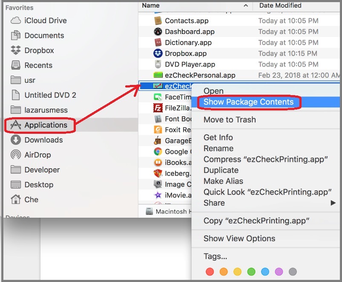Select Dropbox.app row in file list
Viewport: 342px width, 282px height.
[186, 54]
